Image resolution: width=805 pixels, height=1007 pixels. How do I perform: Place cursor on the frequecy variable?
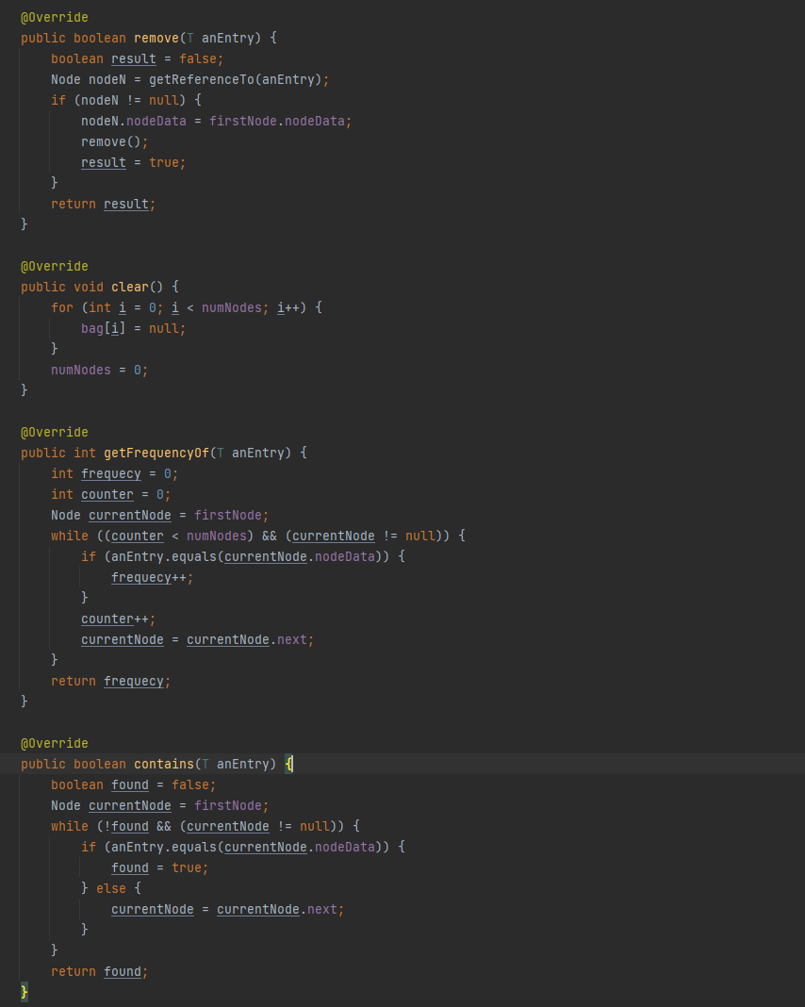(111, 473)
